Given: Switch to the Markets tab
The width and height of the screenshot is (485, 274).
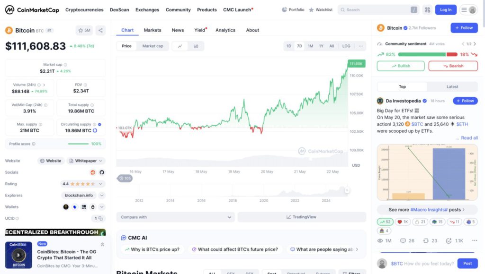Looking at the screenshot, I should tap(153, 30).
